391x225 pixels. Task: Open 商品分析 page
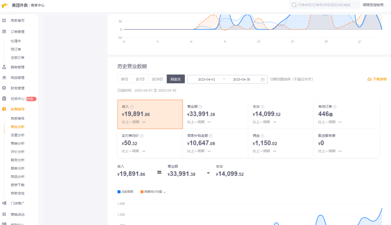point(17,177)
